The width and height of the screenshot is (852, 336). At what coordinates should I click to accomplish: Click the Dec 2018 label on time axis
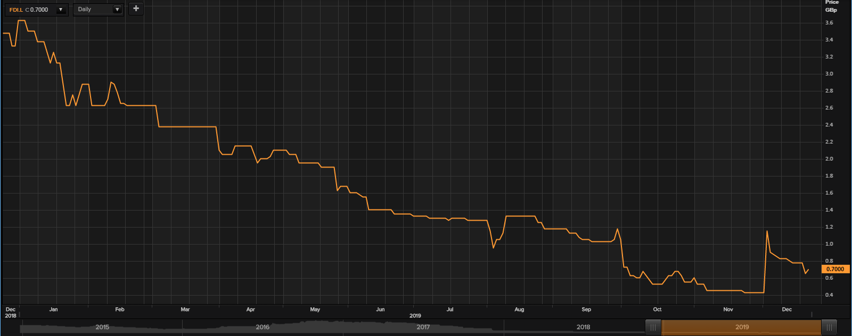click(11, 313)
